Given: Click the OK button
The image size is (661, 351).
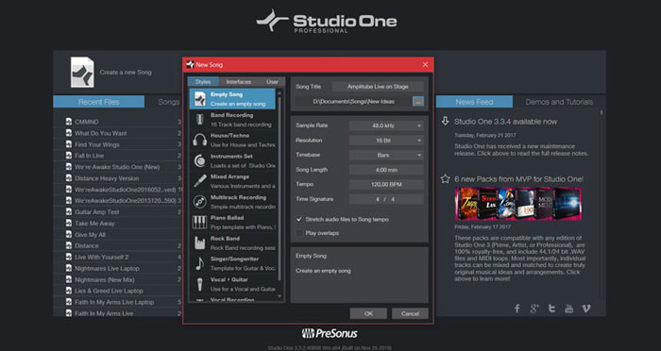Looking at the screenshot, I should (368, 313).
